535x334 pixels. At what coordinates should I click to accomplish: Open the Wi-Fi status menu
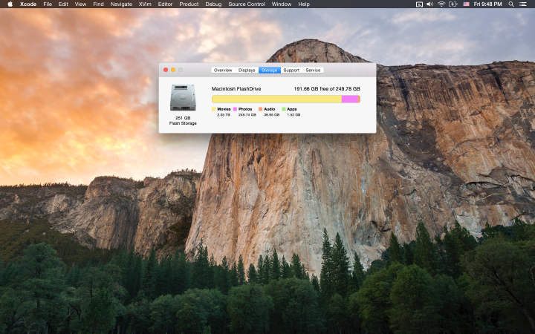click(441, 4)
